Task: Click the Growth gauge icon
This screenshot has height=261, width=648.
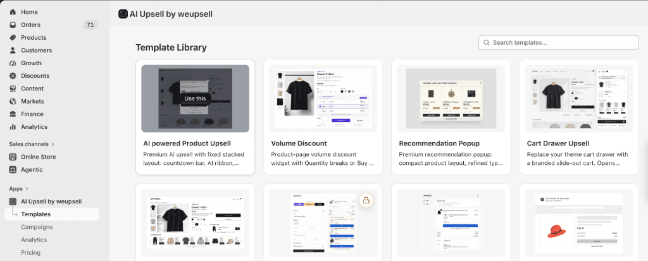Action: tap(13, 63)
